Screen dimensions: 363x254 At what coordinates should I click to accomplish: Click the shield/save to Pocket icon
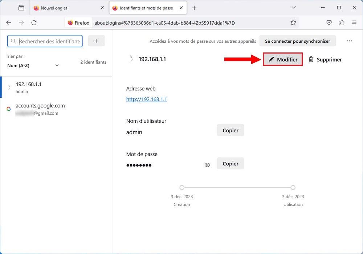(329, 22)
